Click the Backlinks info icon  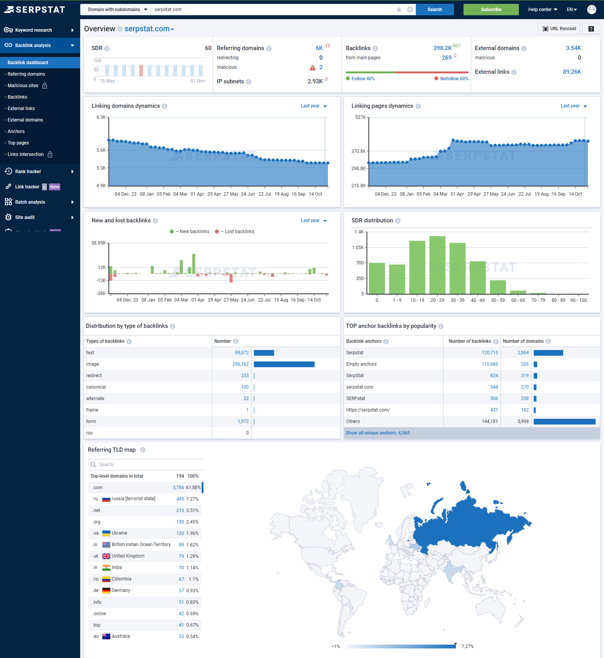point(375,49)
